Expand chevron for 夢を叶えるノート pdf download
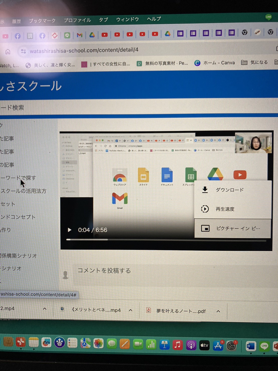Viewport: 278px width, 371px height. coord(218,311)
